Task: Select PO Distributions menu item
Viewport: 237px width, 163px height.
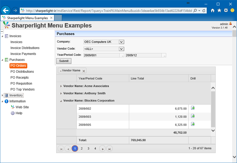Action: coord(22,72)
